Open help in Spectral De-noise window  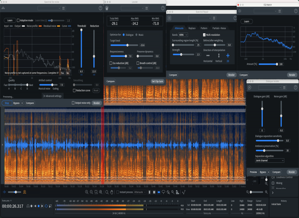click(100, 8)
